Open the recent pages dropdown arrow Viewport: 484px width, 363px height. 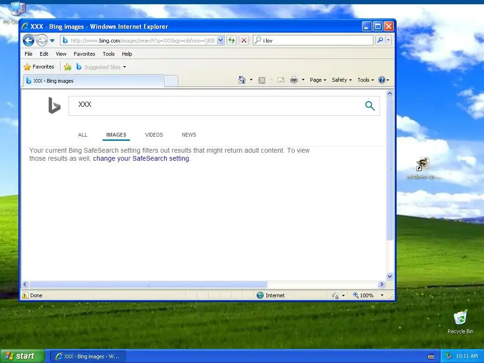click(x=52, y=41)
